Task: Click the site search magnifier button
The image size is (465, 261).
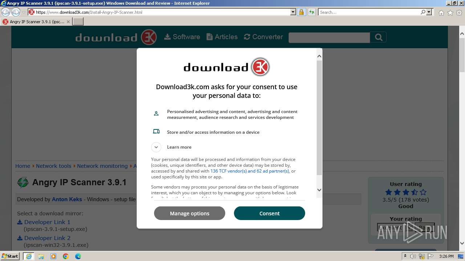Action: [x=378, y=37]
